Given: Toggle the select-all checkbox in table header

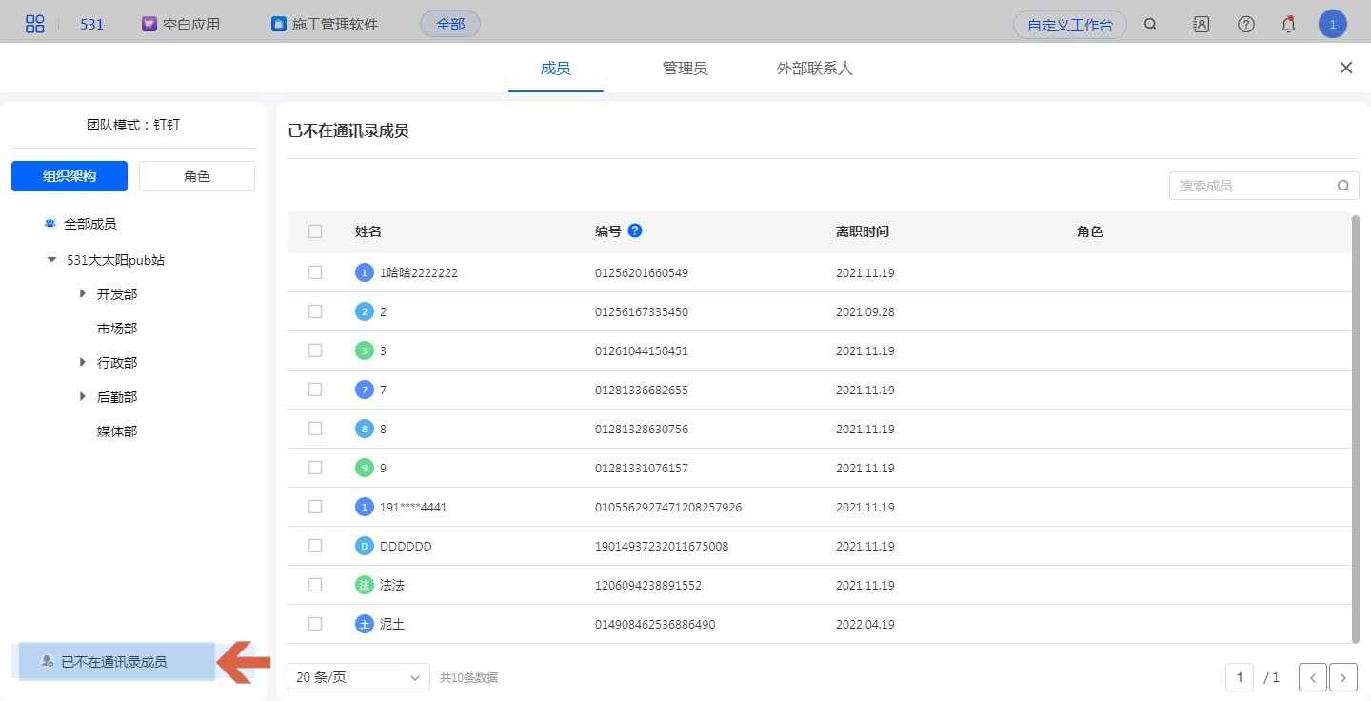Looking at the screenshot, I should tap(315, 231).
